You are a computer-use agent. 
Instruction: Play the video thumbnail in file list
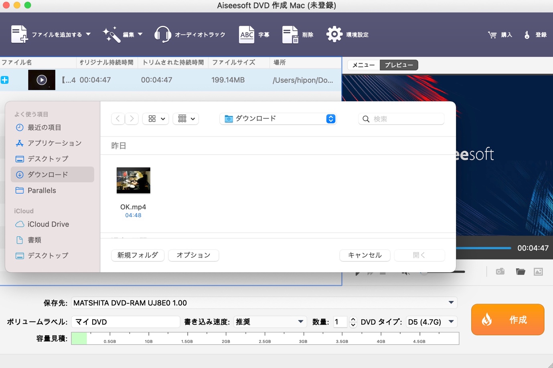[x=42, y=80]
